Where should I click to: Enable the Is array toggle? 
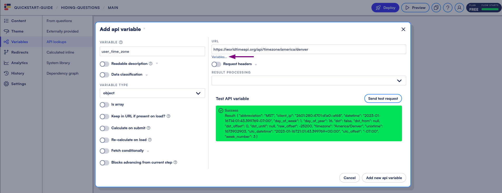105,105
